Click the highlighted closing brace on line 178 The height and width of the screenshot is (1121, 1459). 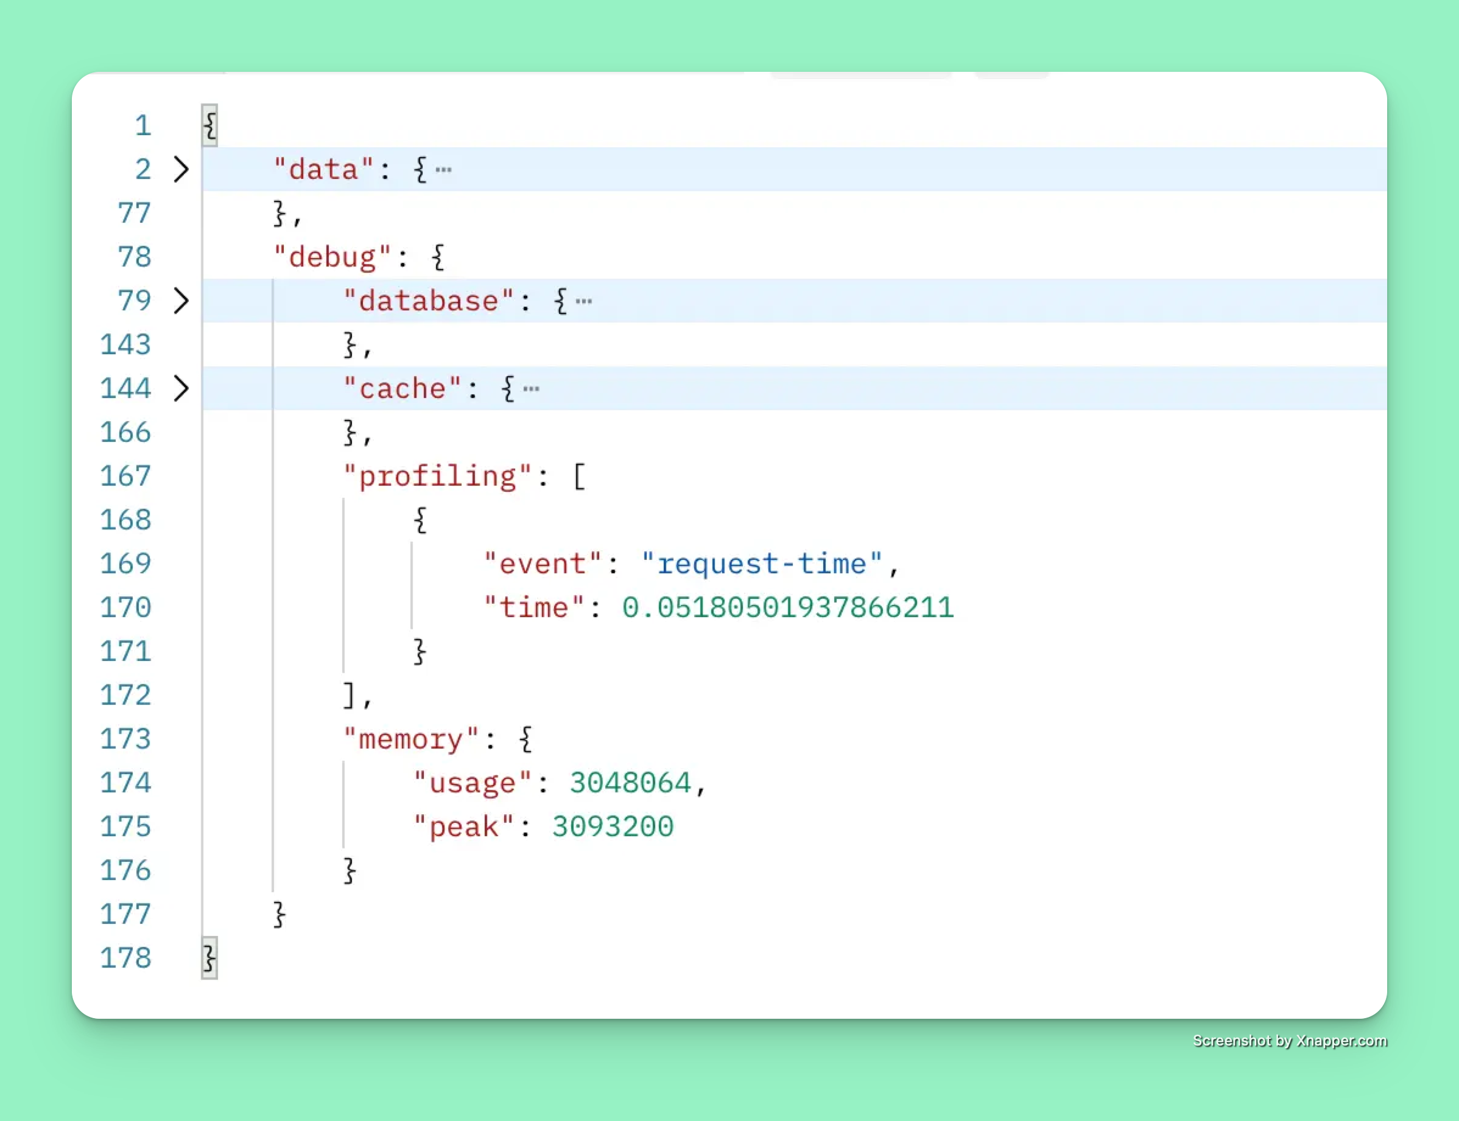209,958
